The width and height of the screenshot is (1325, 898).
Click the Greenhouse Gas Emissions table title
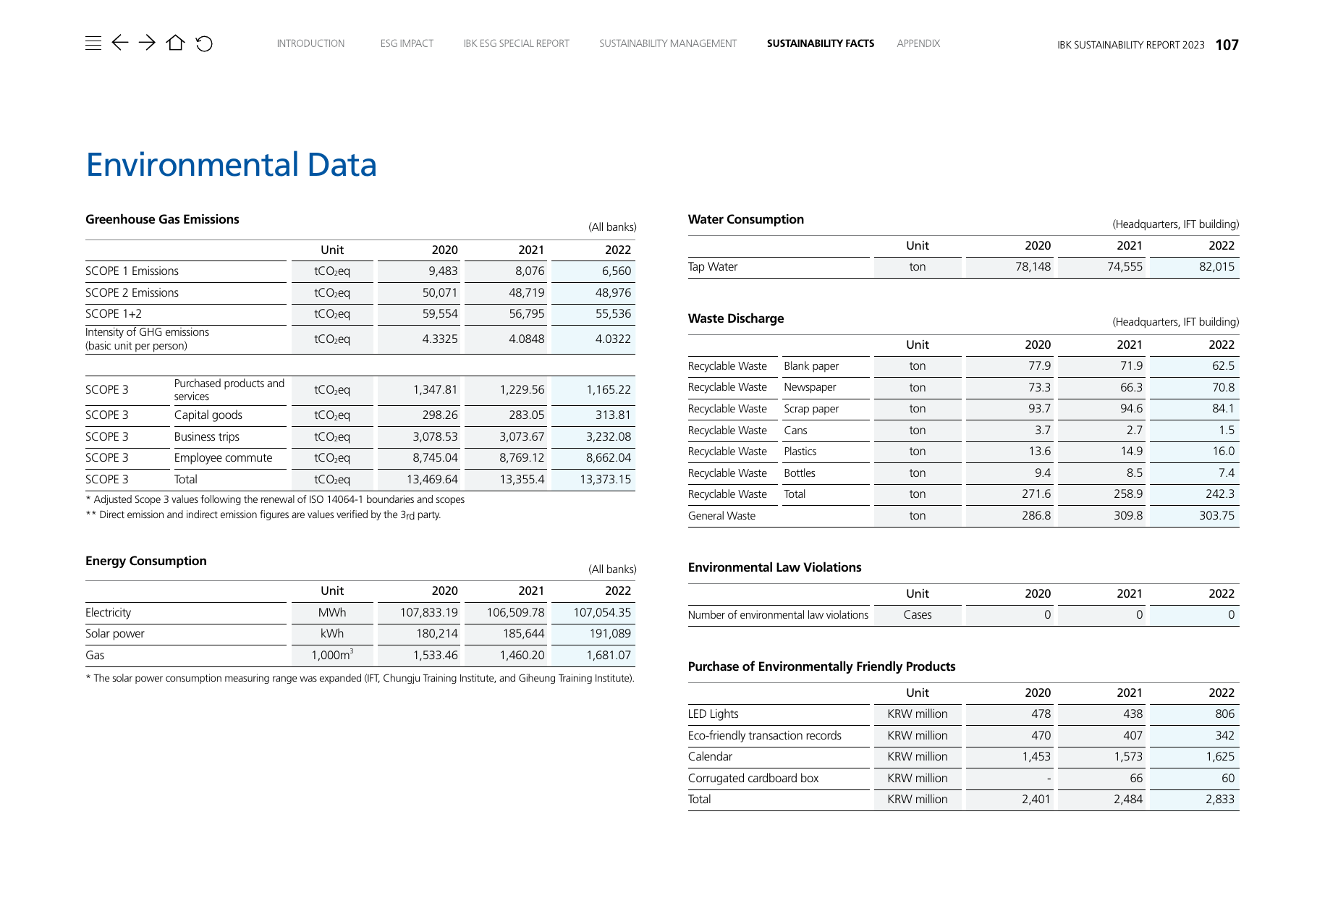[162, 219]
